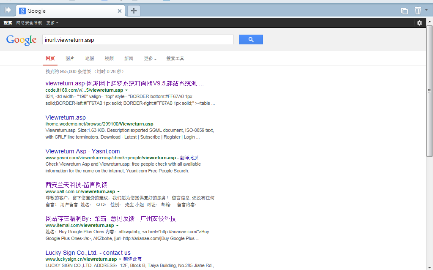433x270 pixels.
Task: Click the Google logo
Action: [x=21, y=40]
